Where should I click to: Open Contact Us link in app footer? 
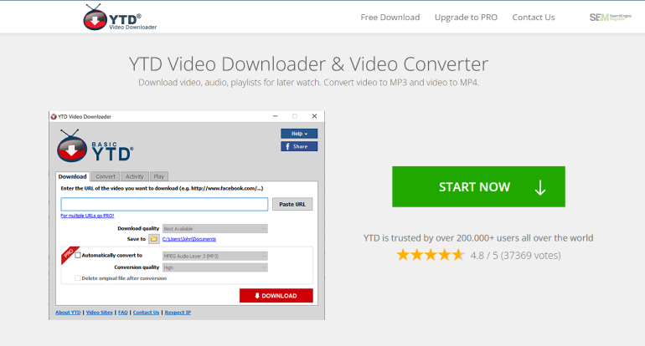146,313
